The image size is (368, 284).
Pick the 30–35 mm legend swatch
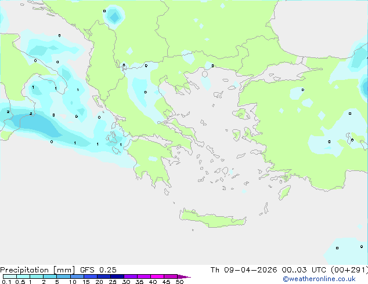point(130,276)
